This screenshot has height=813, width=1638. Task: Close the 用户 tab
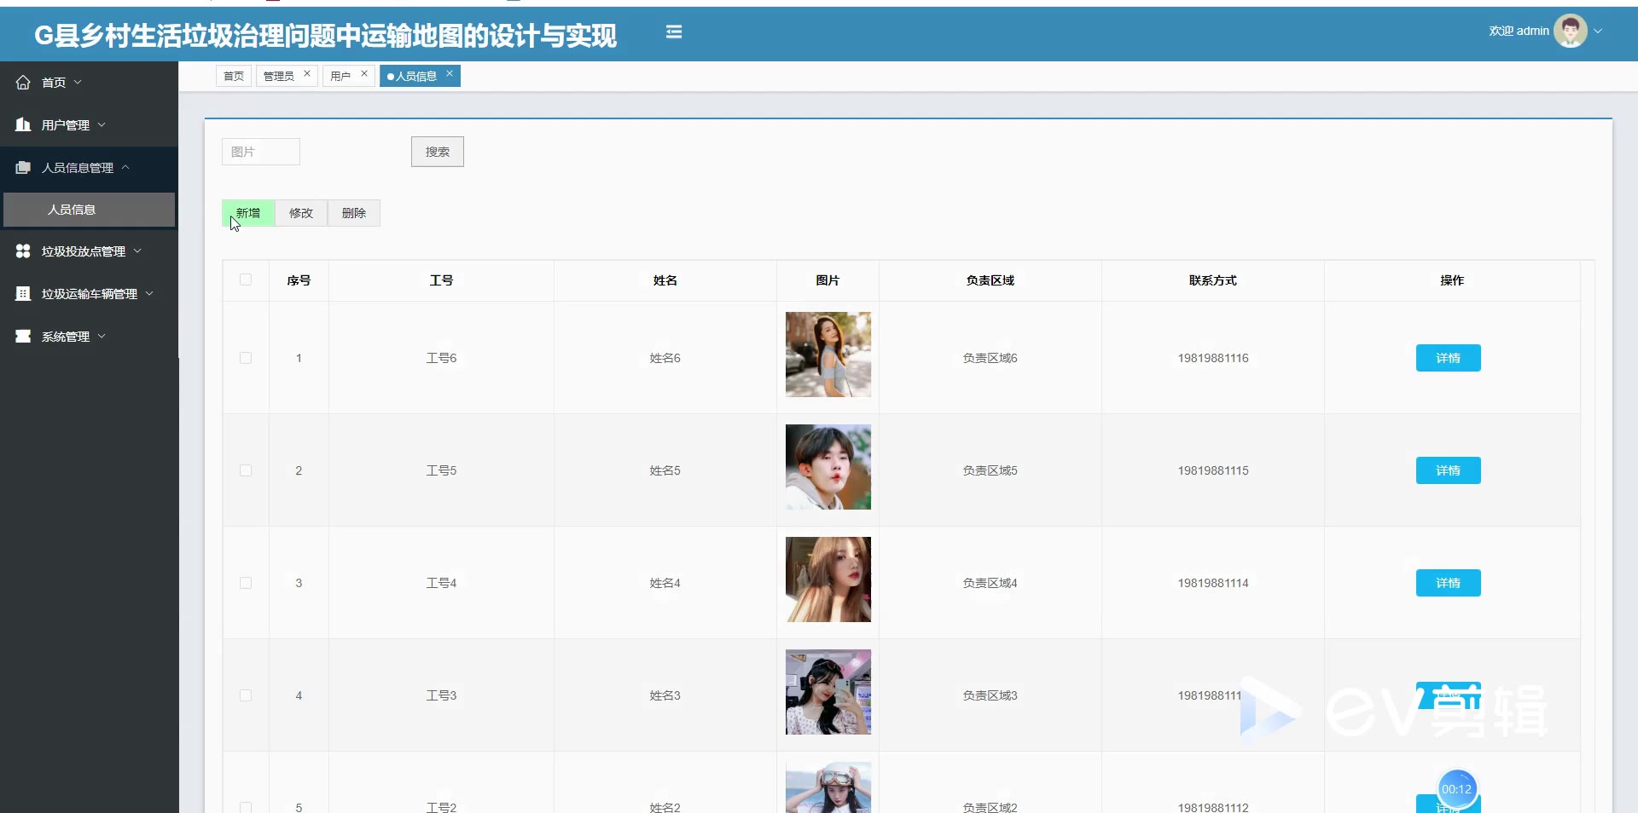click(x=364, y=74)
